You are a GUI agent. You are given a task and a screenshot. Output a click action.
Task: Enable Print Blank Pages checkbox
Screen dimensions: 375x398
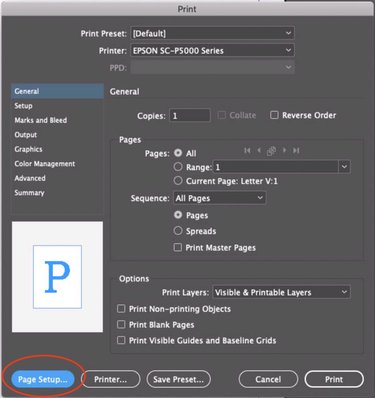pyautogui.click(x=121, y=324)
